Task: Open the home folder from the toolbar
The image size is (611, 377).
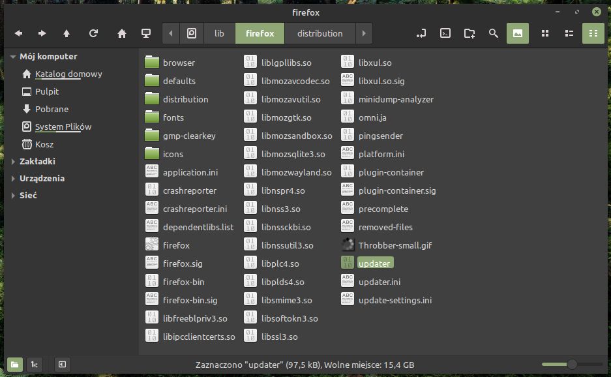Action: click(122, 33)
